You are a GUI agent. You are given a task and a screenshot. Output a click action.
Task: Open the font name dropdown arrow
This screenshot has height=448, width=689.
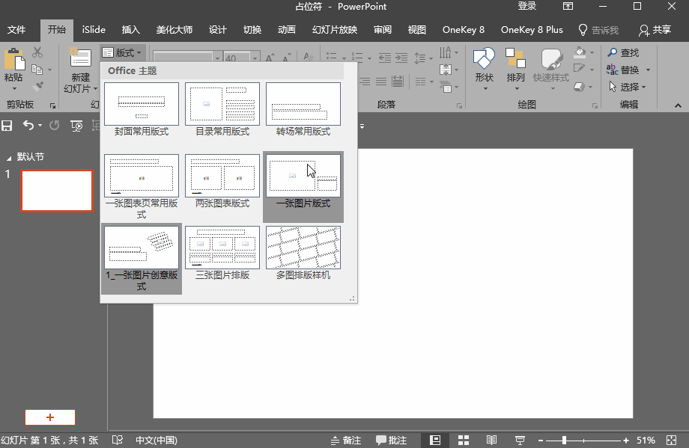point(217,58)
